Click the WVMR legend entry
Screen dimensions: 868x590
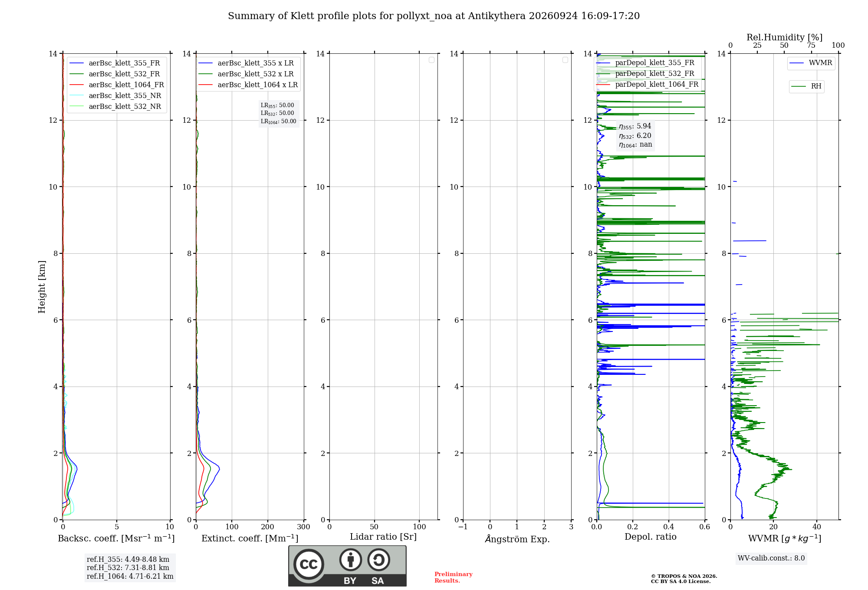point(811,63)
